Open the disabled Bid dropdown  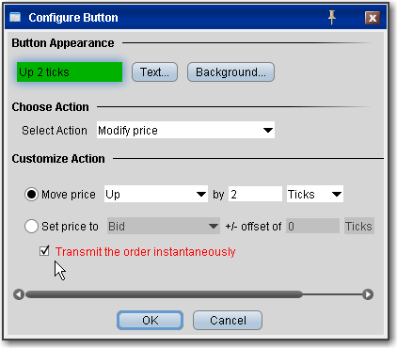pos(164,226)
